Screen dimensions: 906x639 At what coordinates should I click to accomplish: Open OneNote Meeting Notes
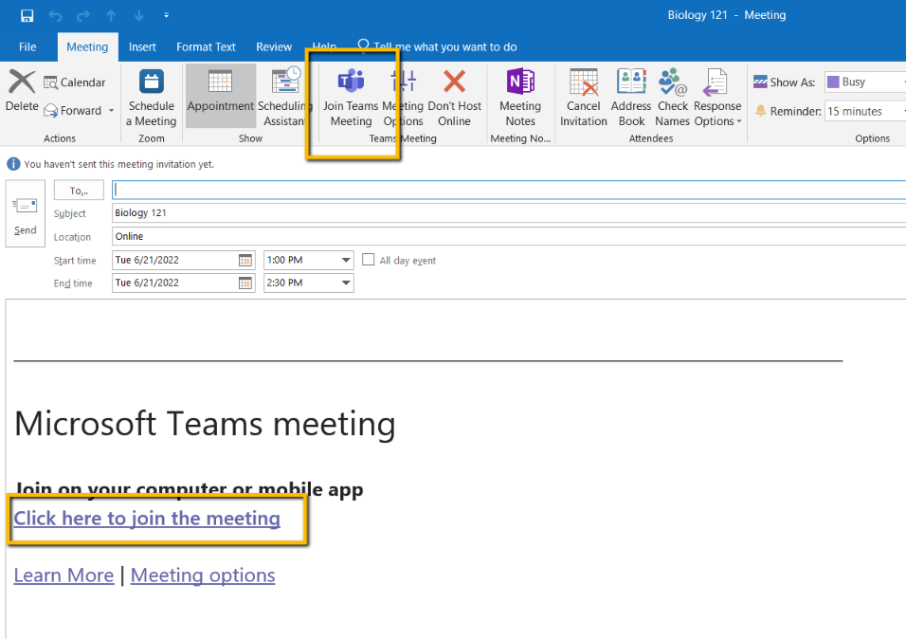point(520,97)
